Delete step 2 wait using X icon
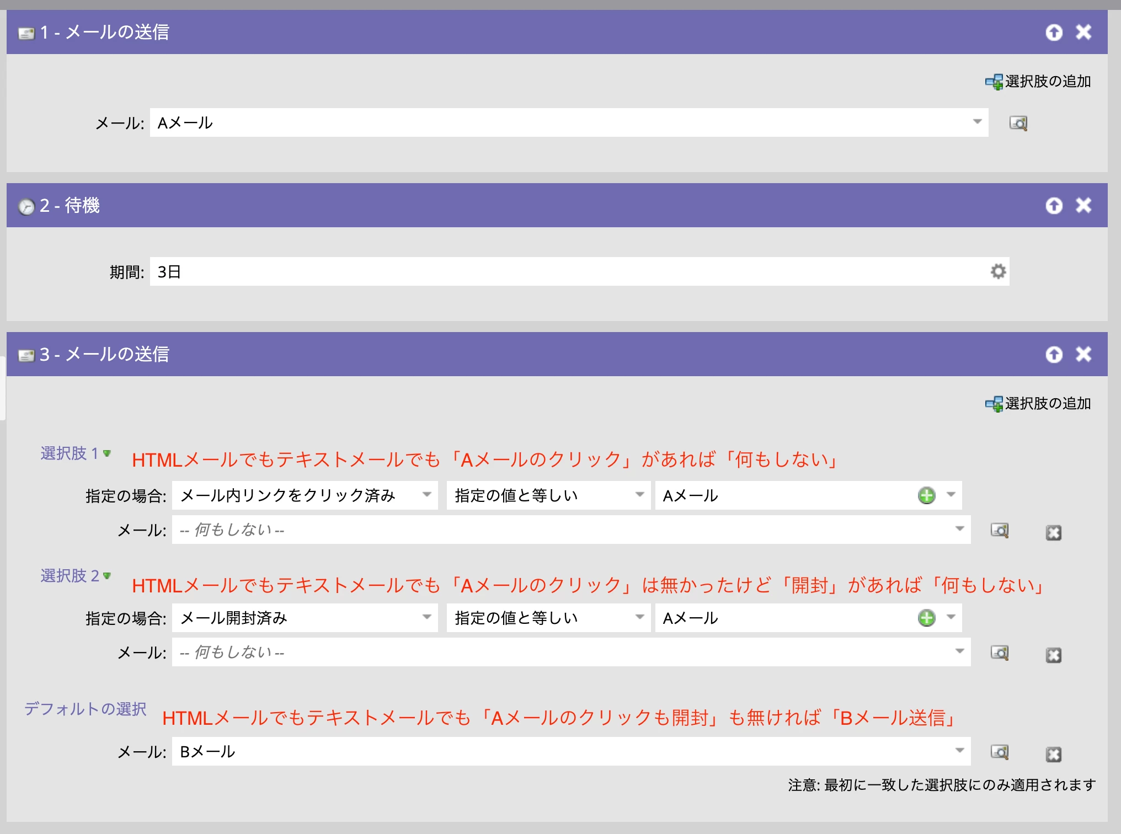This screenshot has width=1121, height=834. pos(1083,205)
